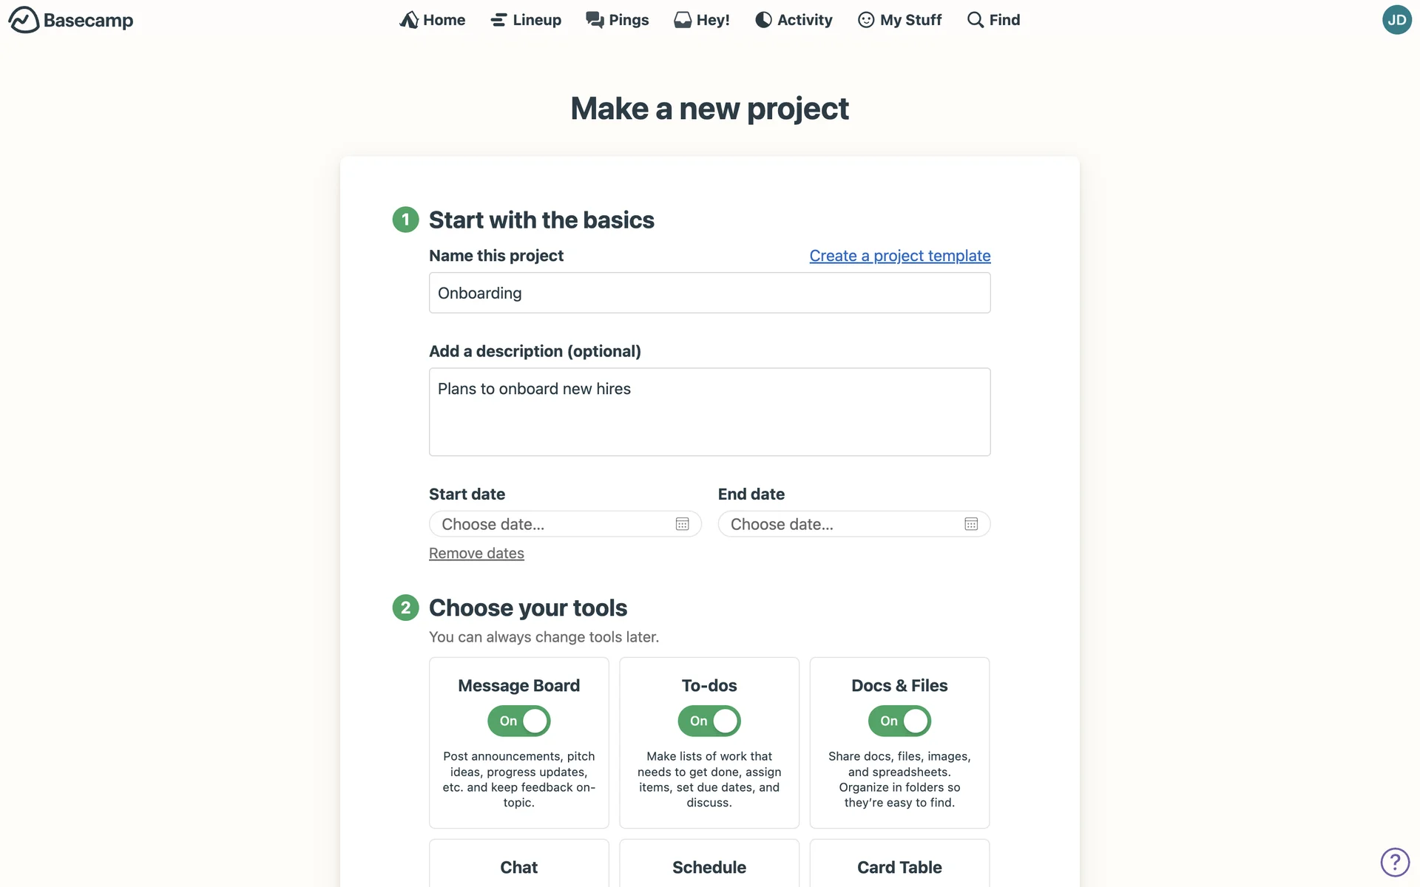Switch off the Docs & Files toggle

(x=899, y=721)
